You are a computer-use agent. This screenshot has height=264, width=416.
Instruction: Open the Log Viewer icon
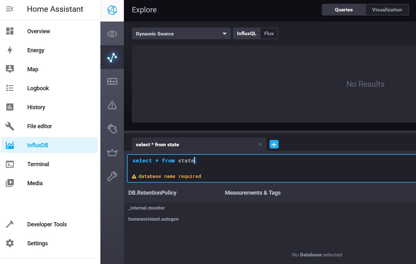[x=112, y=129]
